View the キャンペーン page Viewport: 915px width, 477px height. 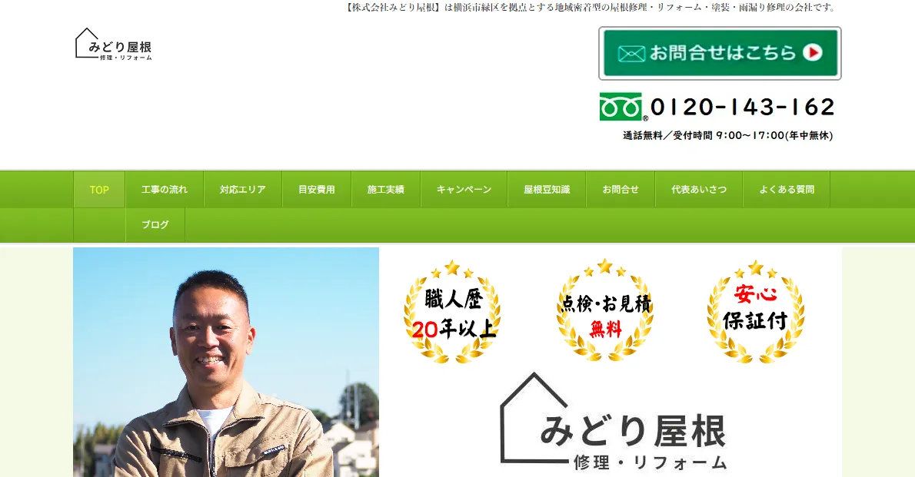(x=464, y=190)
